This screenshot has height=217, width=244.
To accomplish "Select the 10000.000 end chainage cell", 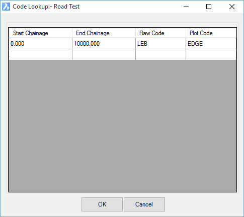I will [x=104, y=44].
